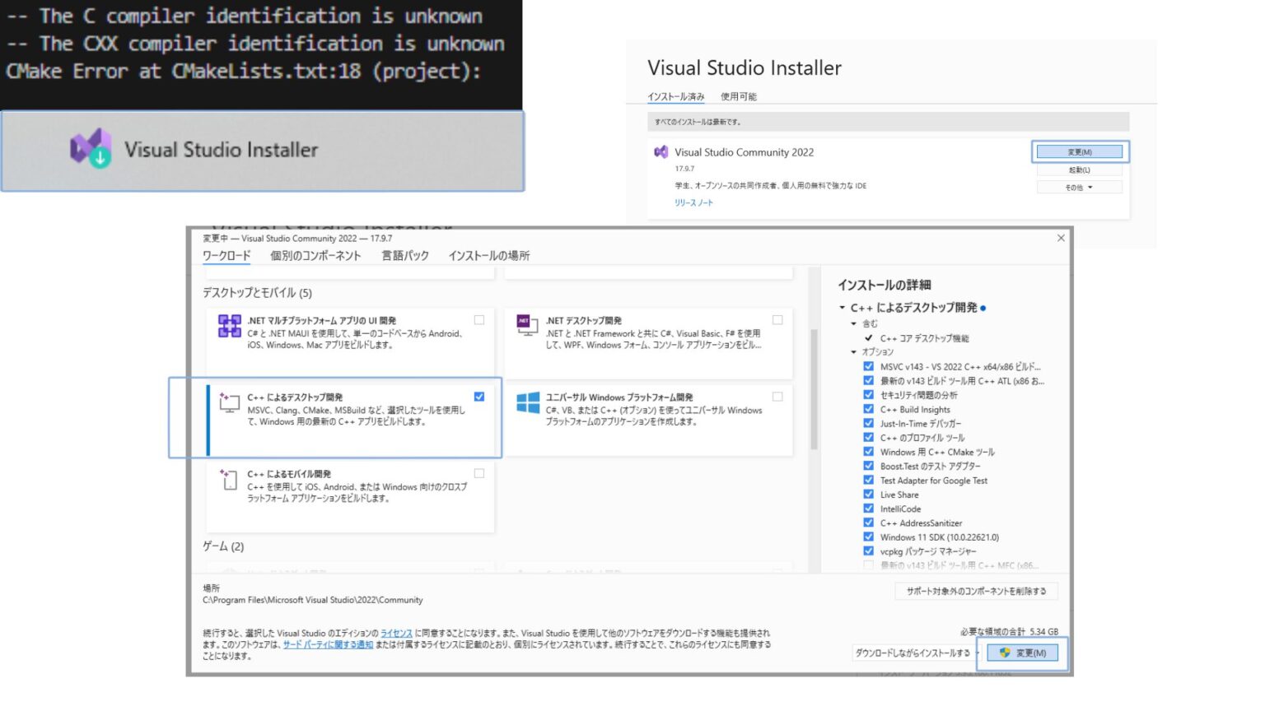Collapse the オプション section
Viewport: 1265px width, 711px height.
854,351
